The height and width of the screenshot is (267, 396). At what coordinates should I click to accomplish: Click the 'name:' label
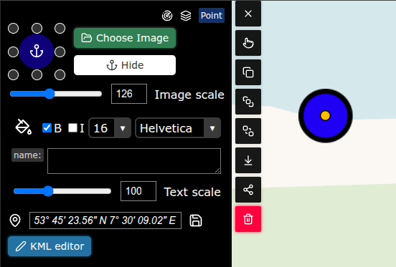click(x=27, y=155)
